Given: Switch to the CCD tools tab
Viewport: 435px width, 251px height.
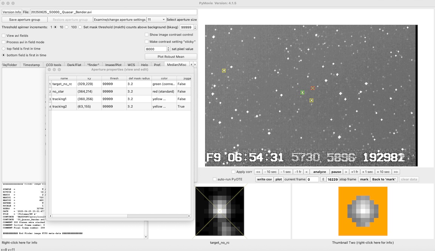Looking at the screenshot, I should [54, 65].
